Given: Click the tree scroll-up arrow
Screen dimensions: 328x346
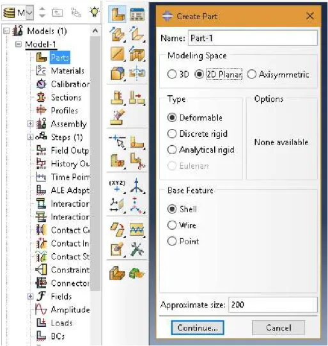Looking at the screenshot, I should (95, 31).
